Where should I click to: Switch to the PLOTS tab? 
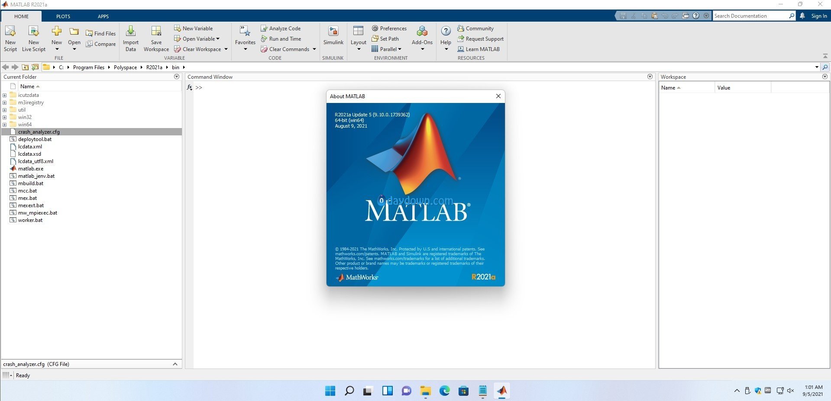[63, 16]
